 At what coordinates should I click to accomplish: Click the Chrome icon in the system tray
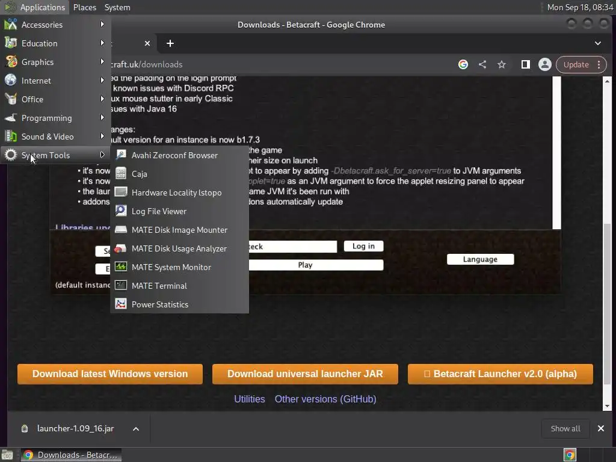(x=570, y=455)
